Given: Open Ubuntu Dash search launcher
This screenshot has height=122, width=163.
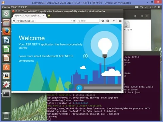Looking at the screenshot, I should pos(6,14).
